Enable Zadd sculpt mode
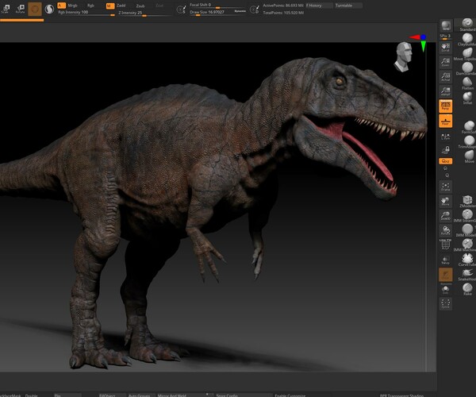The image size is (476, 397). (x=121, y=6)
